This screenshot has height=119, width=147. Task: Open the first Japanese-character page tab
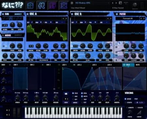(x=30, y=6)
